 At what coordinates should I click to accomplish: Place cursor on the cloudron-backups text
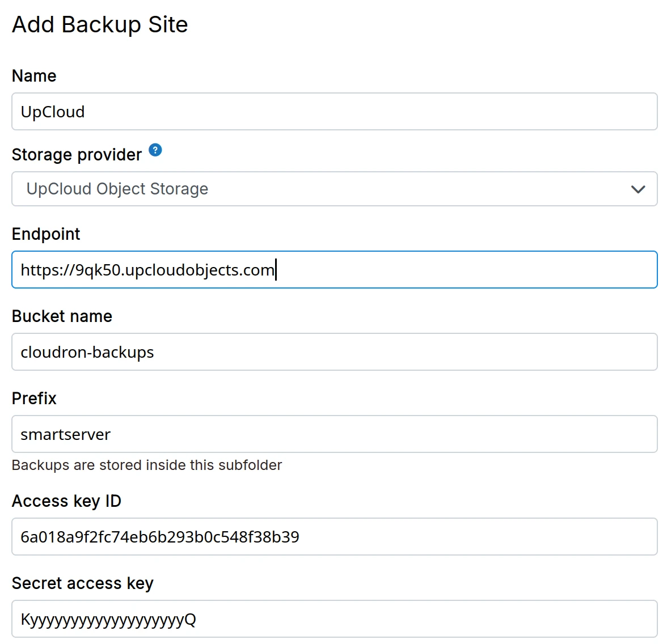[x=87, y=352]
